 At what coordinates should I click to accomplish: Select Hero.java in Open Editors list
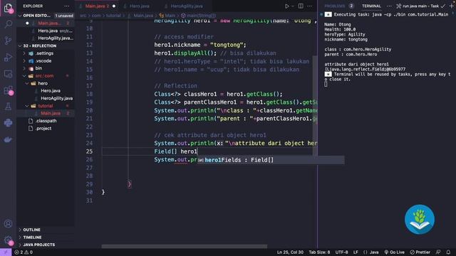pyautogui.click(x=48, y=31)
